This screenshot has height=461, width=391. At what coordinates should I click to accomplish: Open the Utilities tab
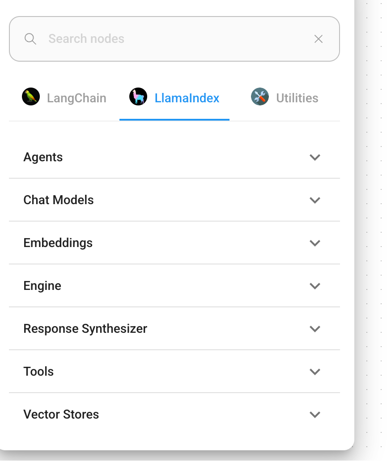285,98
